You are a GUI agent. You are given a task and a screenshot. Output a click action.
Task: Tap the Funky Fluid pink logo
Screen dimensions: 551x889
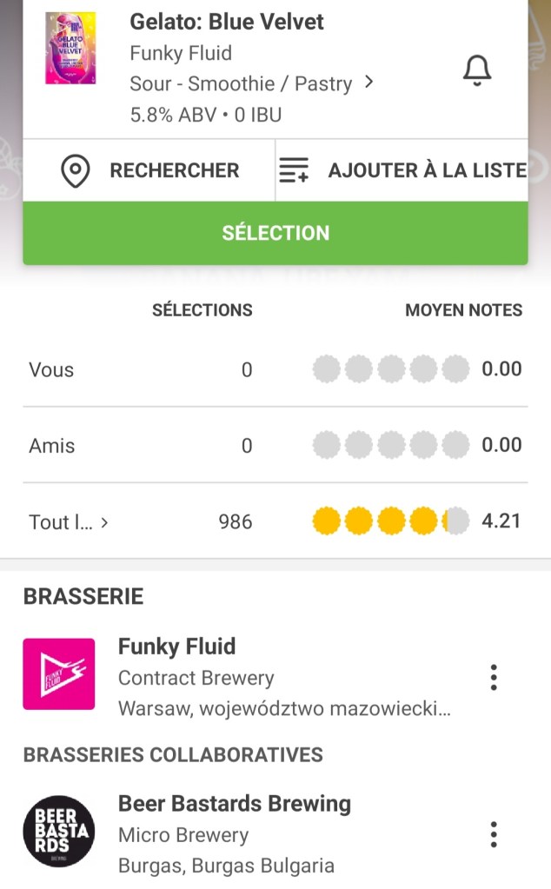(x=58, y=673)
